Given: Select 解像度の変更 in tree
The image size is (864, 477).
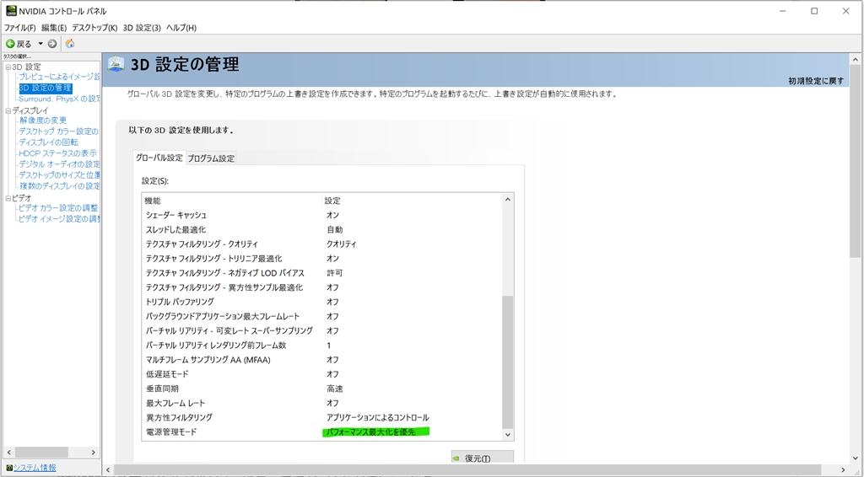Looking at the screenshot, I should pos(43,121).
